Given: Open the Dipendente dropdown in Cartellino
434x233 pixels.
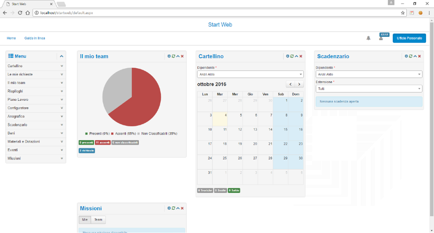Looking at the screenshot, I should [x=250, y=74].
